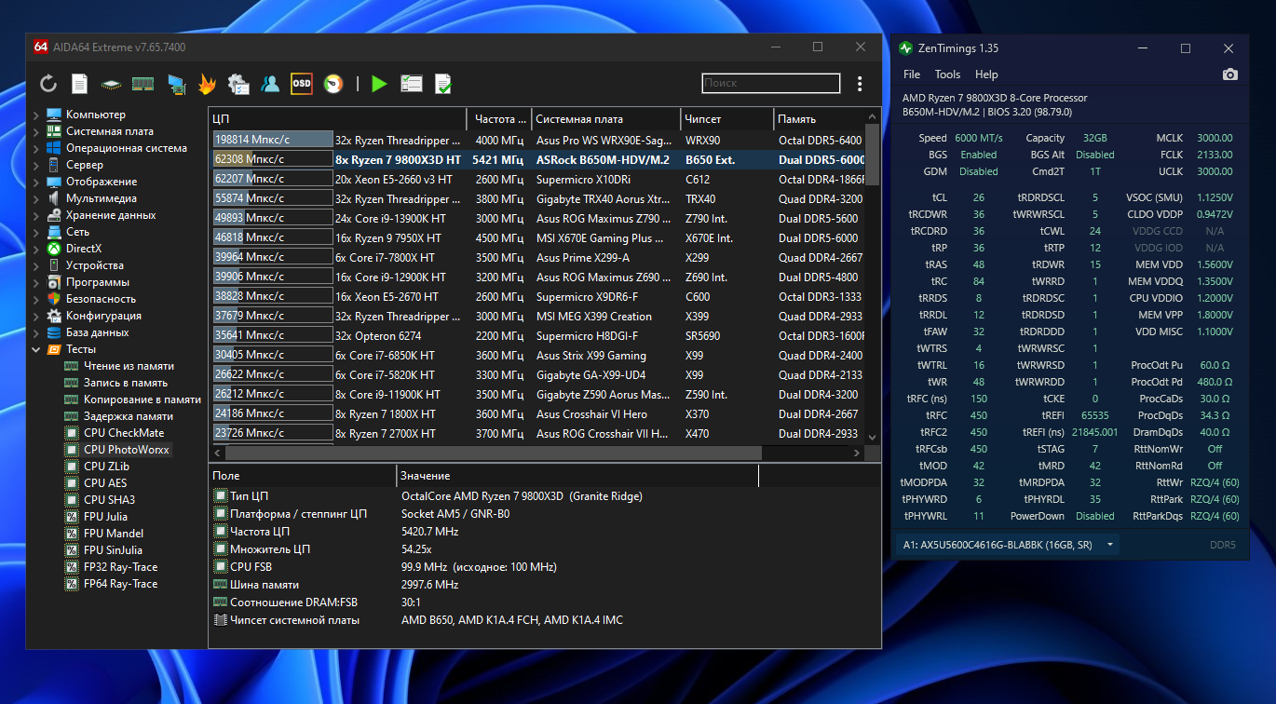Open the CPU chip icon in AIDA64 toolbar

point(112,84)
